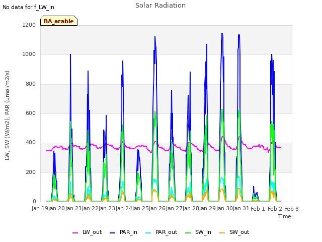Image resolution: width=322 pixels, height=242 pixels.
Task: Click the Jan 19 x-axis tick label
Action: 40,209
